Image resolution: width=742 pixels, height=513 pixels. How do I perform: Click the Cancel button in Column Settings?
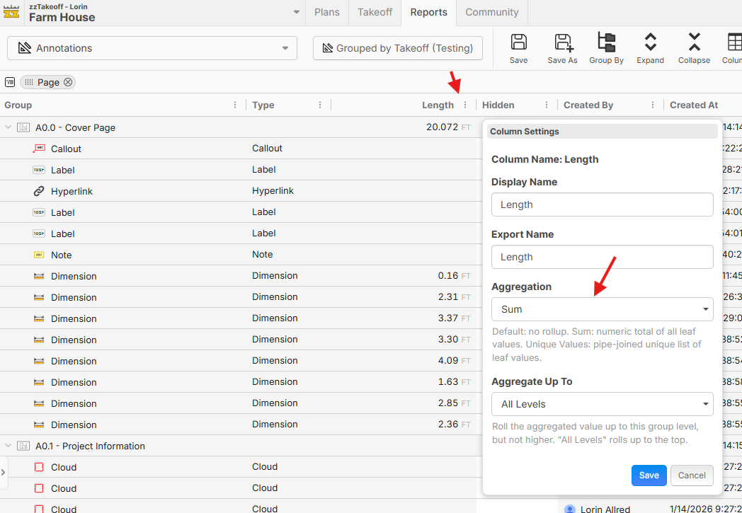click(x=691, y=475)
